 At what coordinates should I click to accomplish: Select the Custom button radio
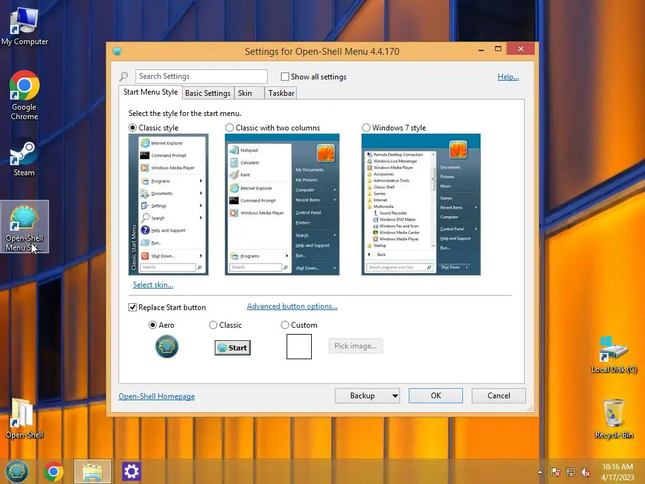285,325
